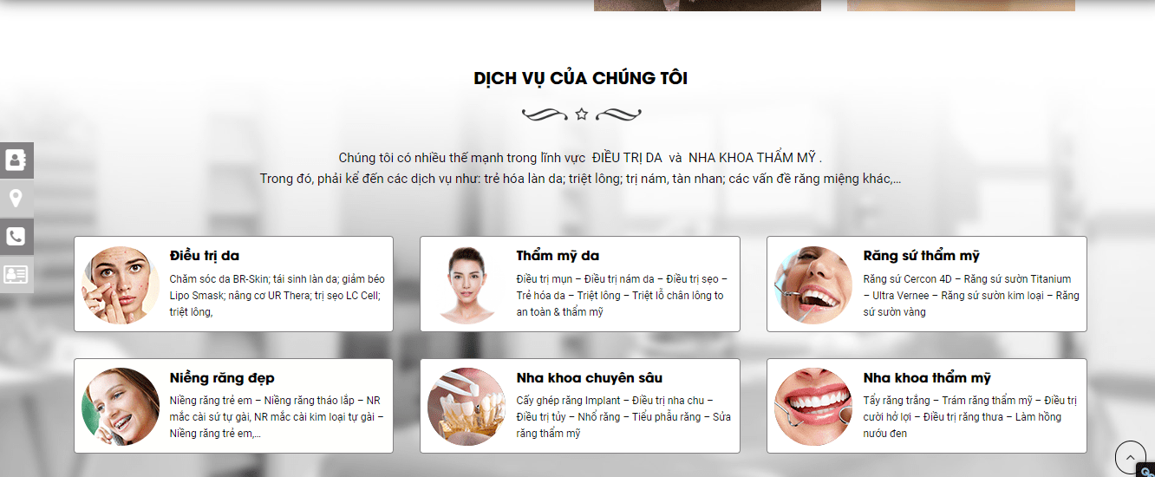Image resolution: width=1155 pixels, height=477 pixels.
Task: Click the star ornament under the heading
Action: point(582,114)
